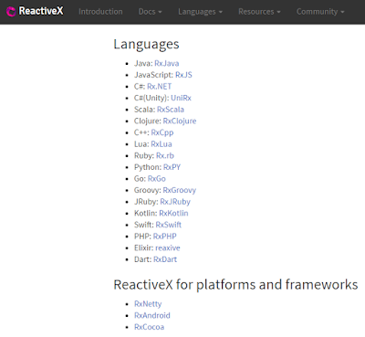Visit the RxSwift link

(x=169, y=225)
